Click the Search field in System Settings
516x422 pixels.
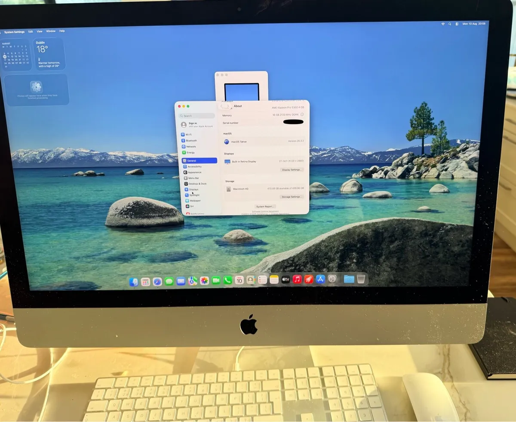(x=197, y=116)
